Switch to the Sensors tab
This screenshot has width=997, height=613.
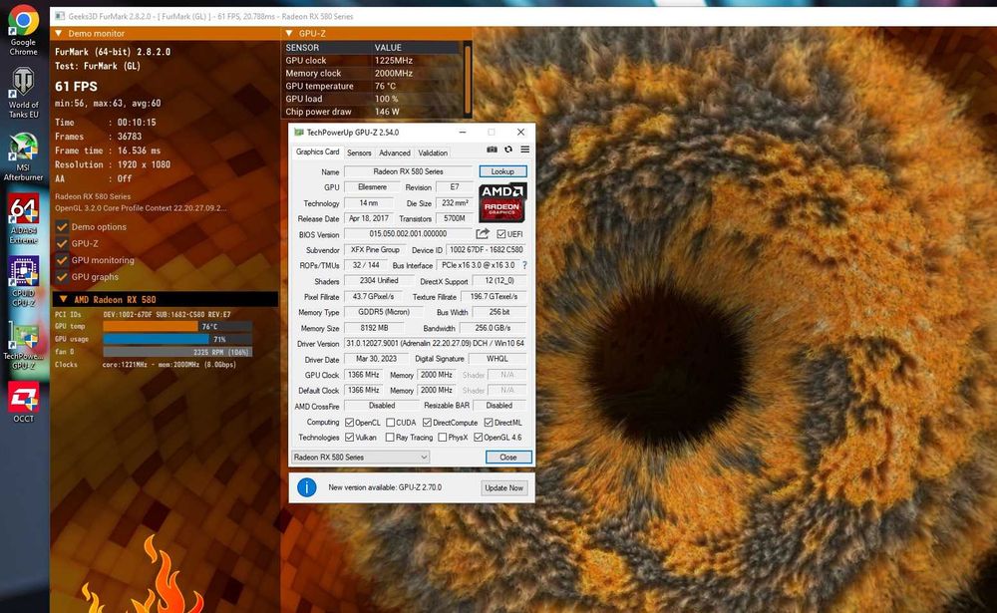tap(359, 153)
